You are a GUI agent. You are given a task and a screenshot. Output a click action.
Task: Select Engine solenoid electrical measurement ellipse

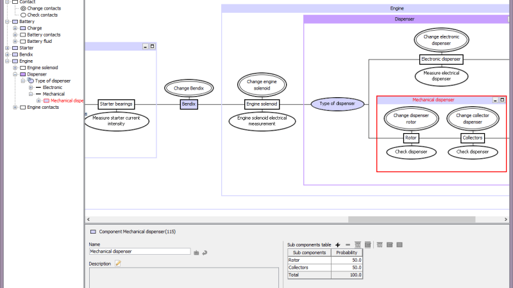click(262, 121)
